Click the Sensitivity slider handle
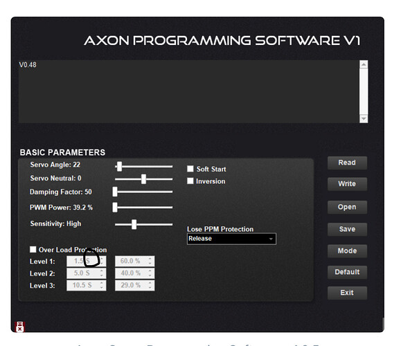The height and width of the screenshot is (346, 401). coord(134,224)
